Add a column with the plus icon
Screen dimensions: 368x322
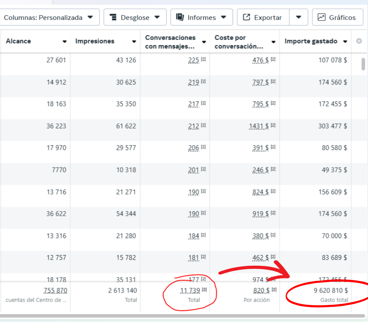(x=359, y=41)
